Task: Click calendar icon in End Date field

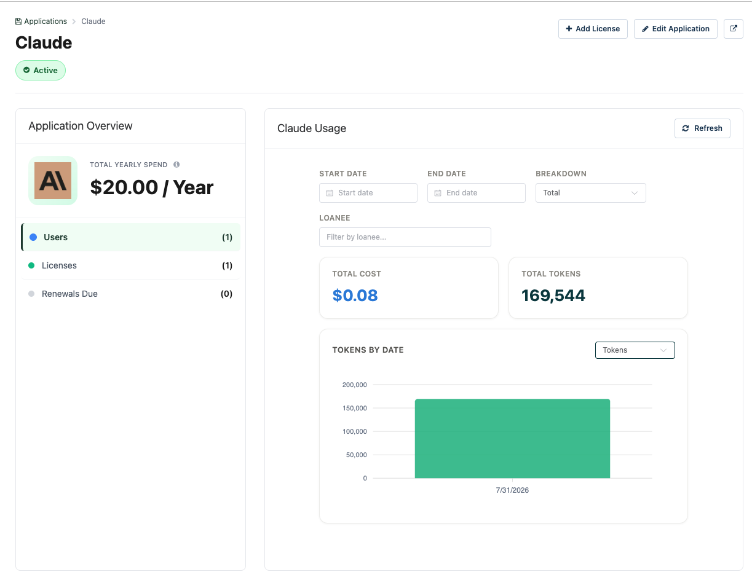Action: point(438,193)
